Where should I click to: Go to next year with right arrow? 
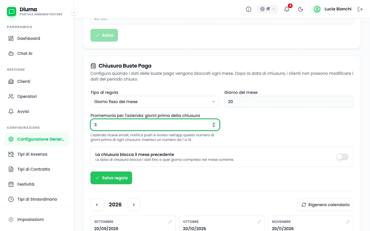point(134,205)
